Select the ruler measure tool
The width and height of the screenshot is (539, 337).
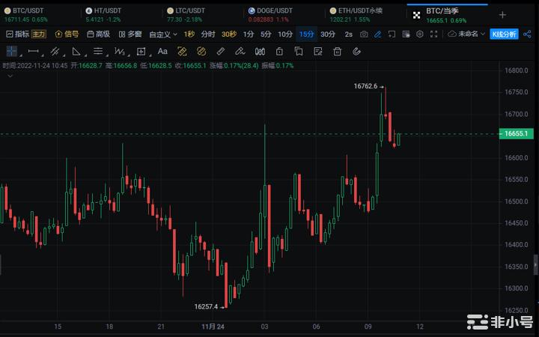tap(220, 51)
